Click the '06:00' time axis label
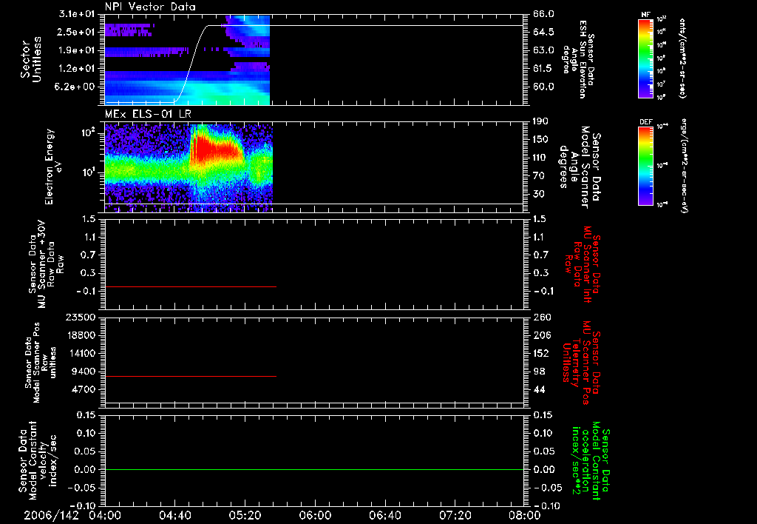This screenshot has width=757, height=524. 315,516
